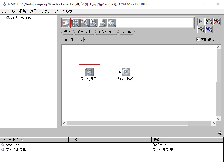Select the file monitoring icon in the palette
The height and width of the screenshot is (162, 224).
76,23
